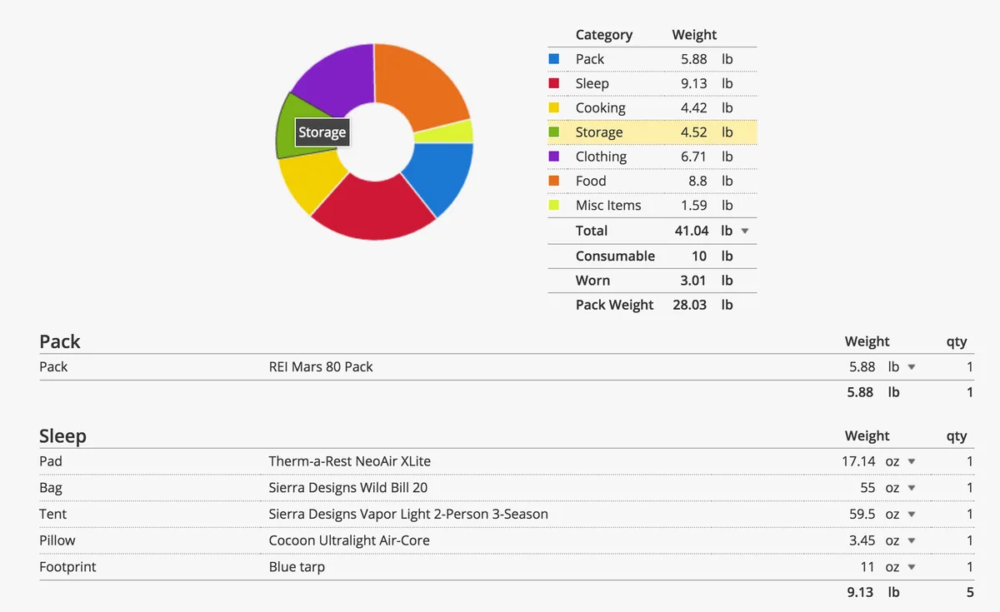Viewport: 1000px width, 612px height.
Task: Click the purple Clothing category color swatch
Action: [x=556, y=156]
